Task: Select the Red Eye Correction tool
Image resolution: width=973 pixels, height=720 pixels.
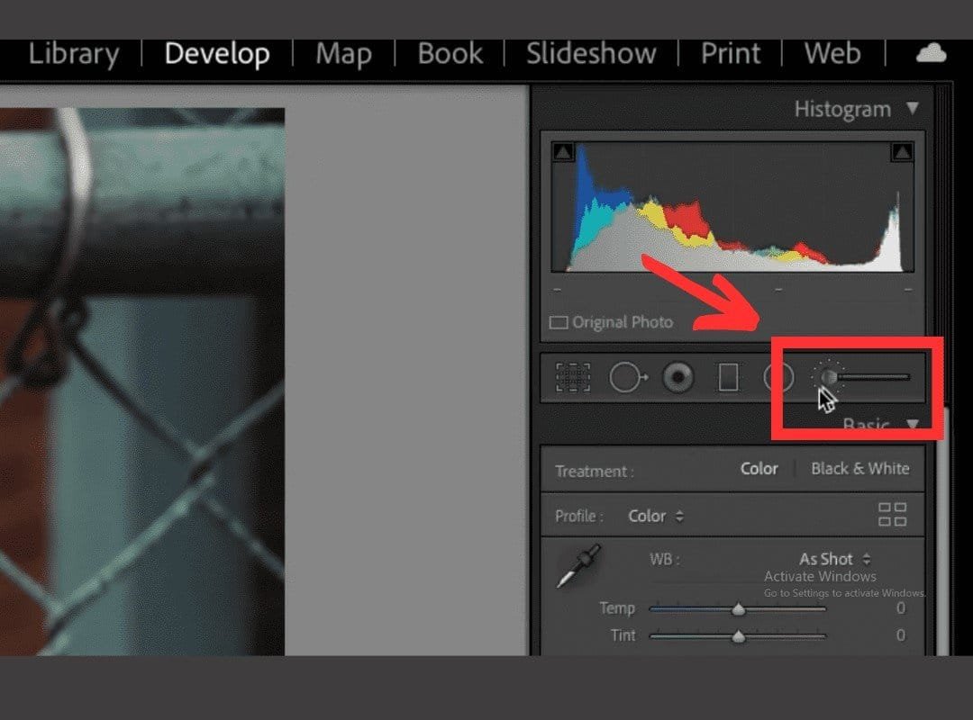Action: (x=677, y=376)
